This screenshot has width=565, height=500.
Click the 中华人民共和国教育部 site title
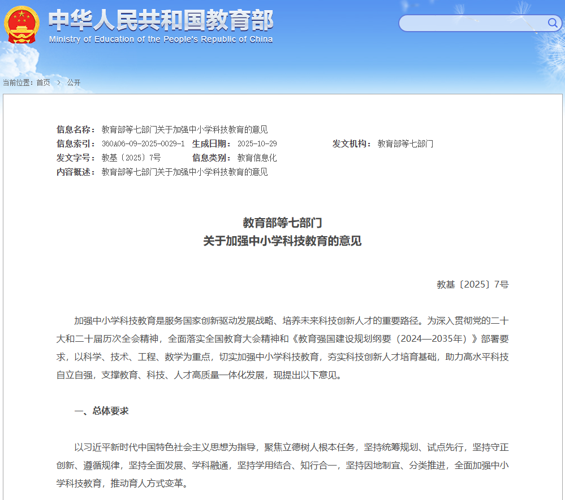click(161, 20)
